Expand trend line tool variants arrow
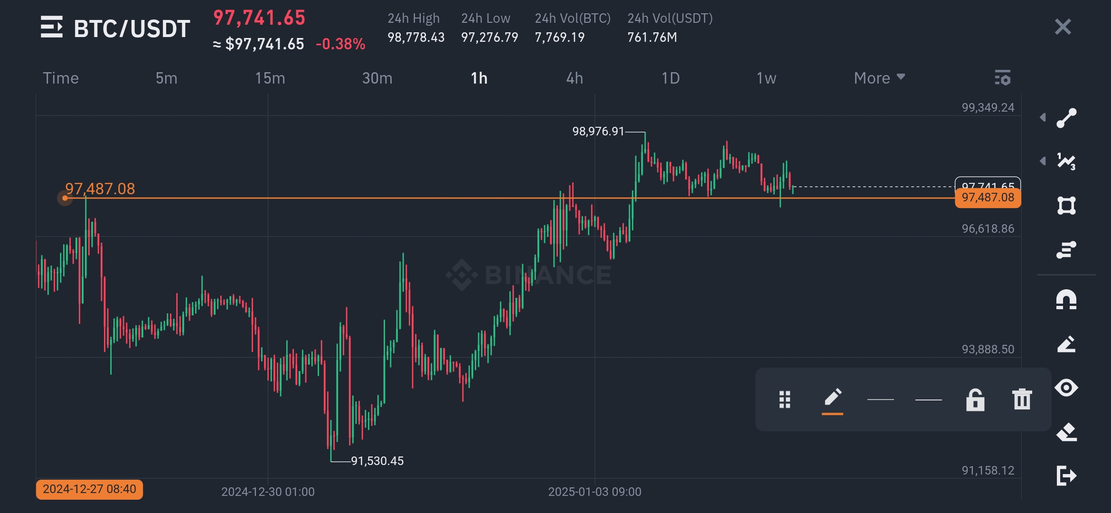 1043,117
